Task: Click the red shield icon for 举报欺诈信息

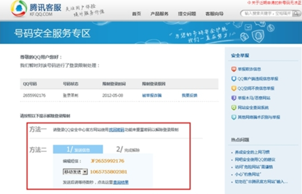Action: click(x=234, y=69)
